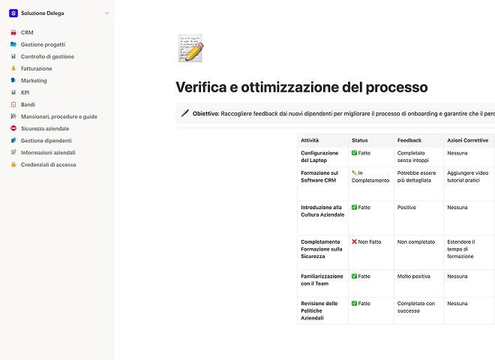
Task: Click the Informazioni aziendali memo icon
Action: coord(13,152)
